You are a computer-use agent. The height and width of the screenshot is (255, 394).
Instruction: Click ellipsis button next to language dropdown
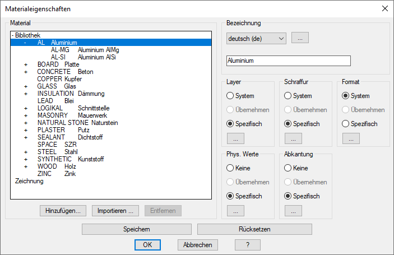300,38
